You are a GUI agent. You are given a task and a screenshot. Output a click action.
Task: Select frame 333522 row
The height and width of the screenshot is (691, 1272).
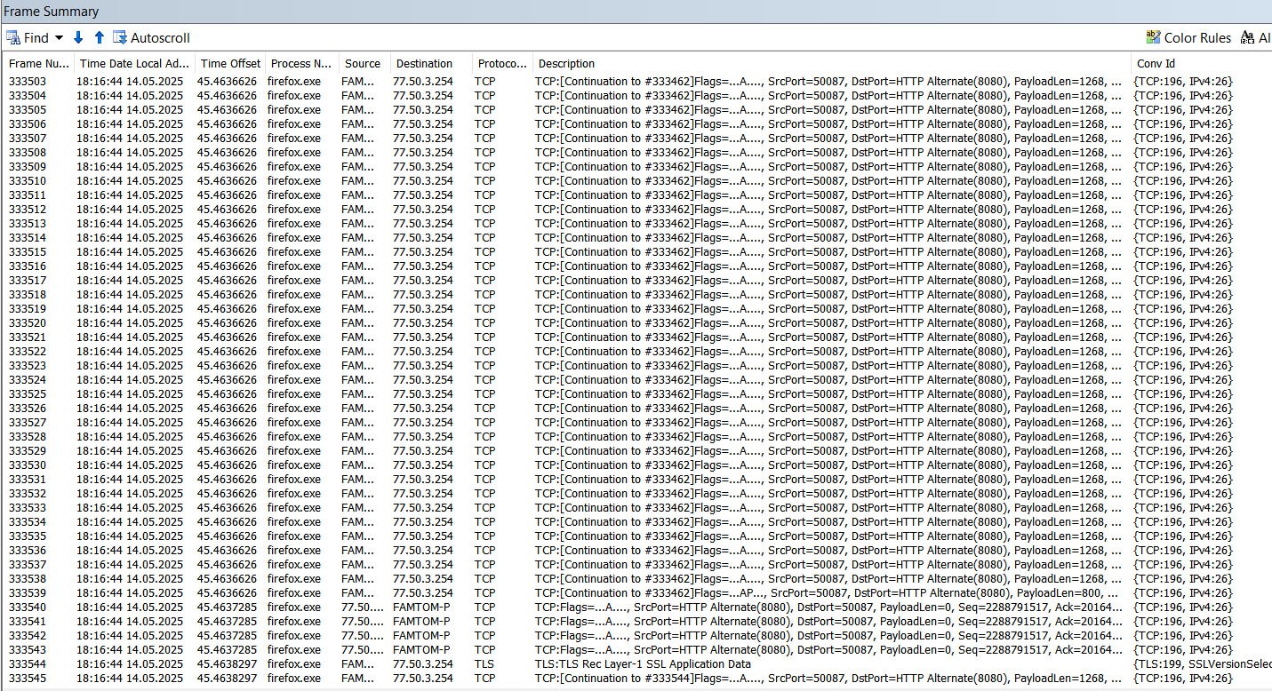pos(636,352)
